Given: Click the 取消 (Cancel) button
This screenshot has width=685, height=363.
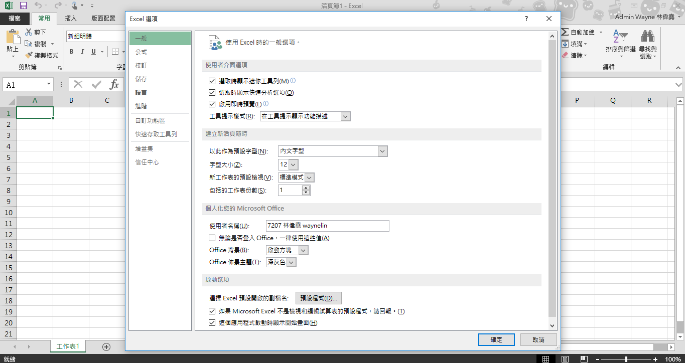Looking at the screenshot, I should [x=538, y=339].
